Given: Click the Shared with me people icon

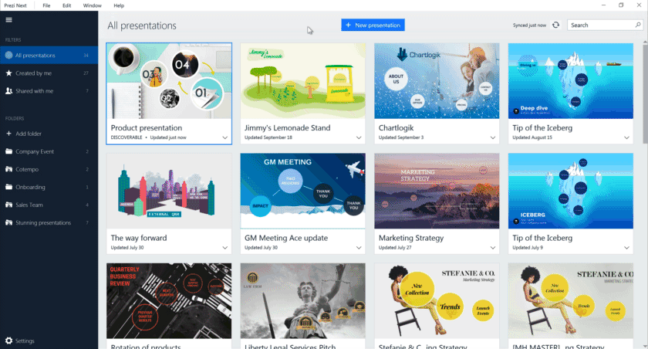Looking at the screenshot, I should pyautogui.click(x=8, y=91).
